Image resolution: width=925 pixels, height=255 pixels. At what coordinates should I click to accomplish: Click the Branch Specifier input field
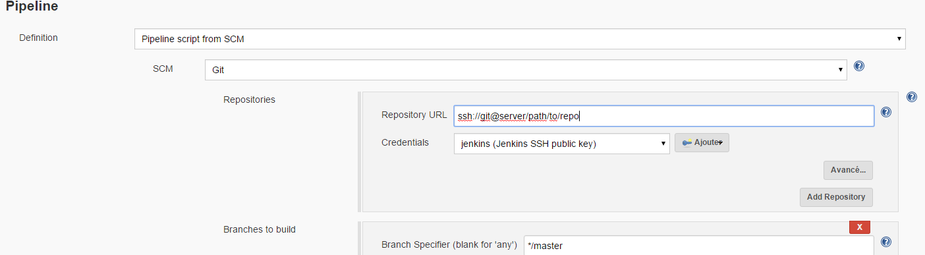tap(699, 245)
